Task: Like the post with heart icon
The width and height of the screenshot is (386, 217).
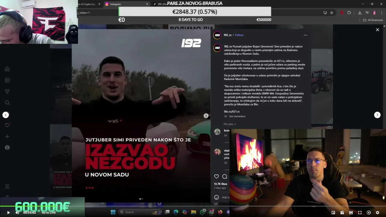Action: tap(217, 176)
